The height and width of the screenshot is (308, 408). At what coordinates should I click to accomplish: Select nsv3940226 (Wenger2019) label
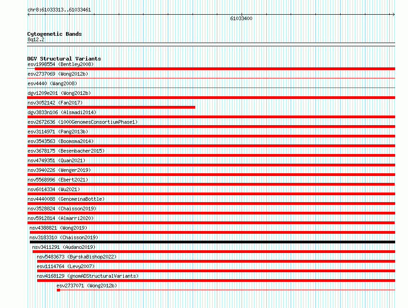59,170
